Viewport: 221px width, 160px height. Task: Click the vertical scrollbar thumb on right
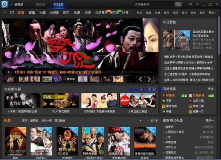pyautogui.click(x=219, y=35)
